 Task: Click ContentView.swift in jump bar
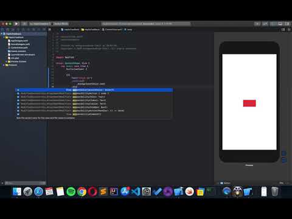coord(112,30)
